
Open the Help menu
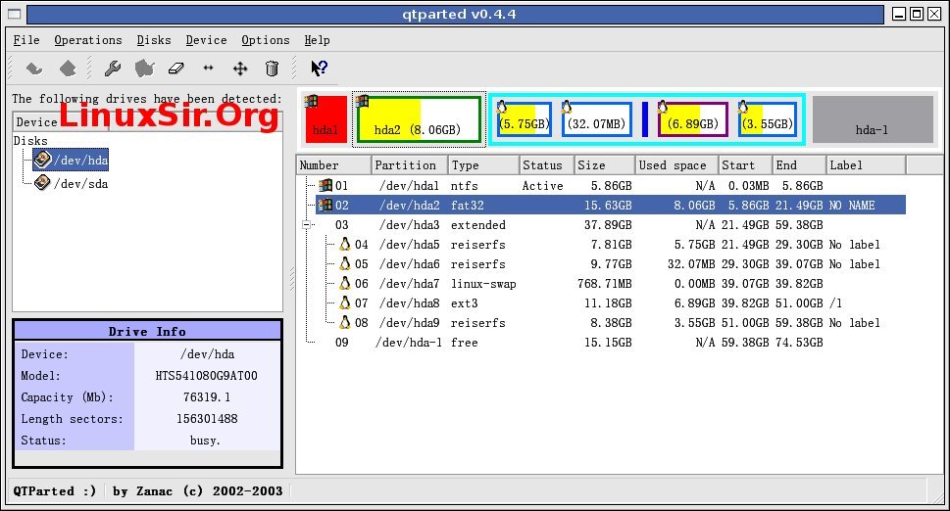click(x=317, y=40)
